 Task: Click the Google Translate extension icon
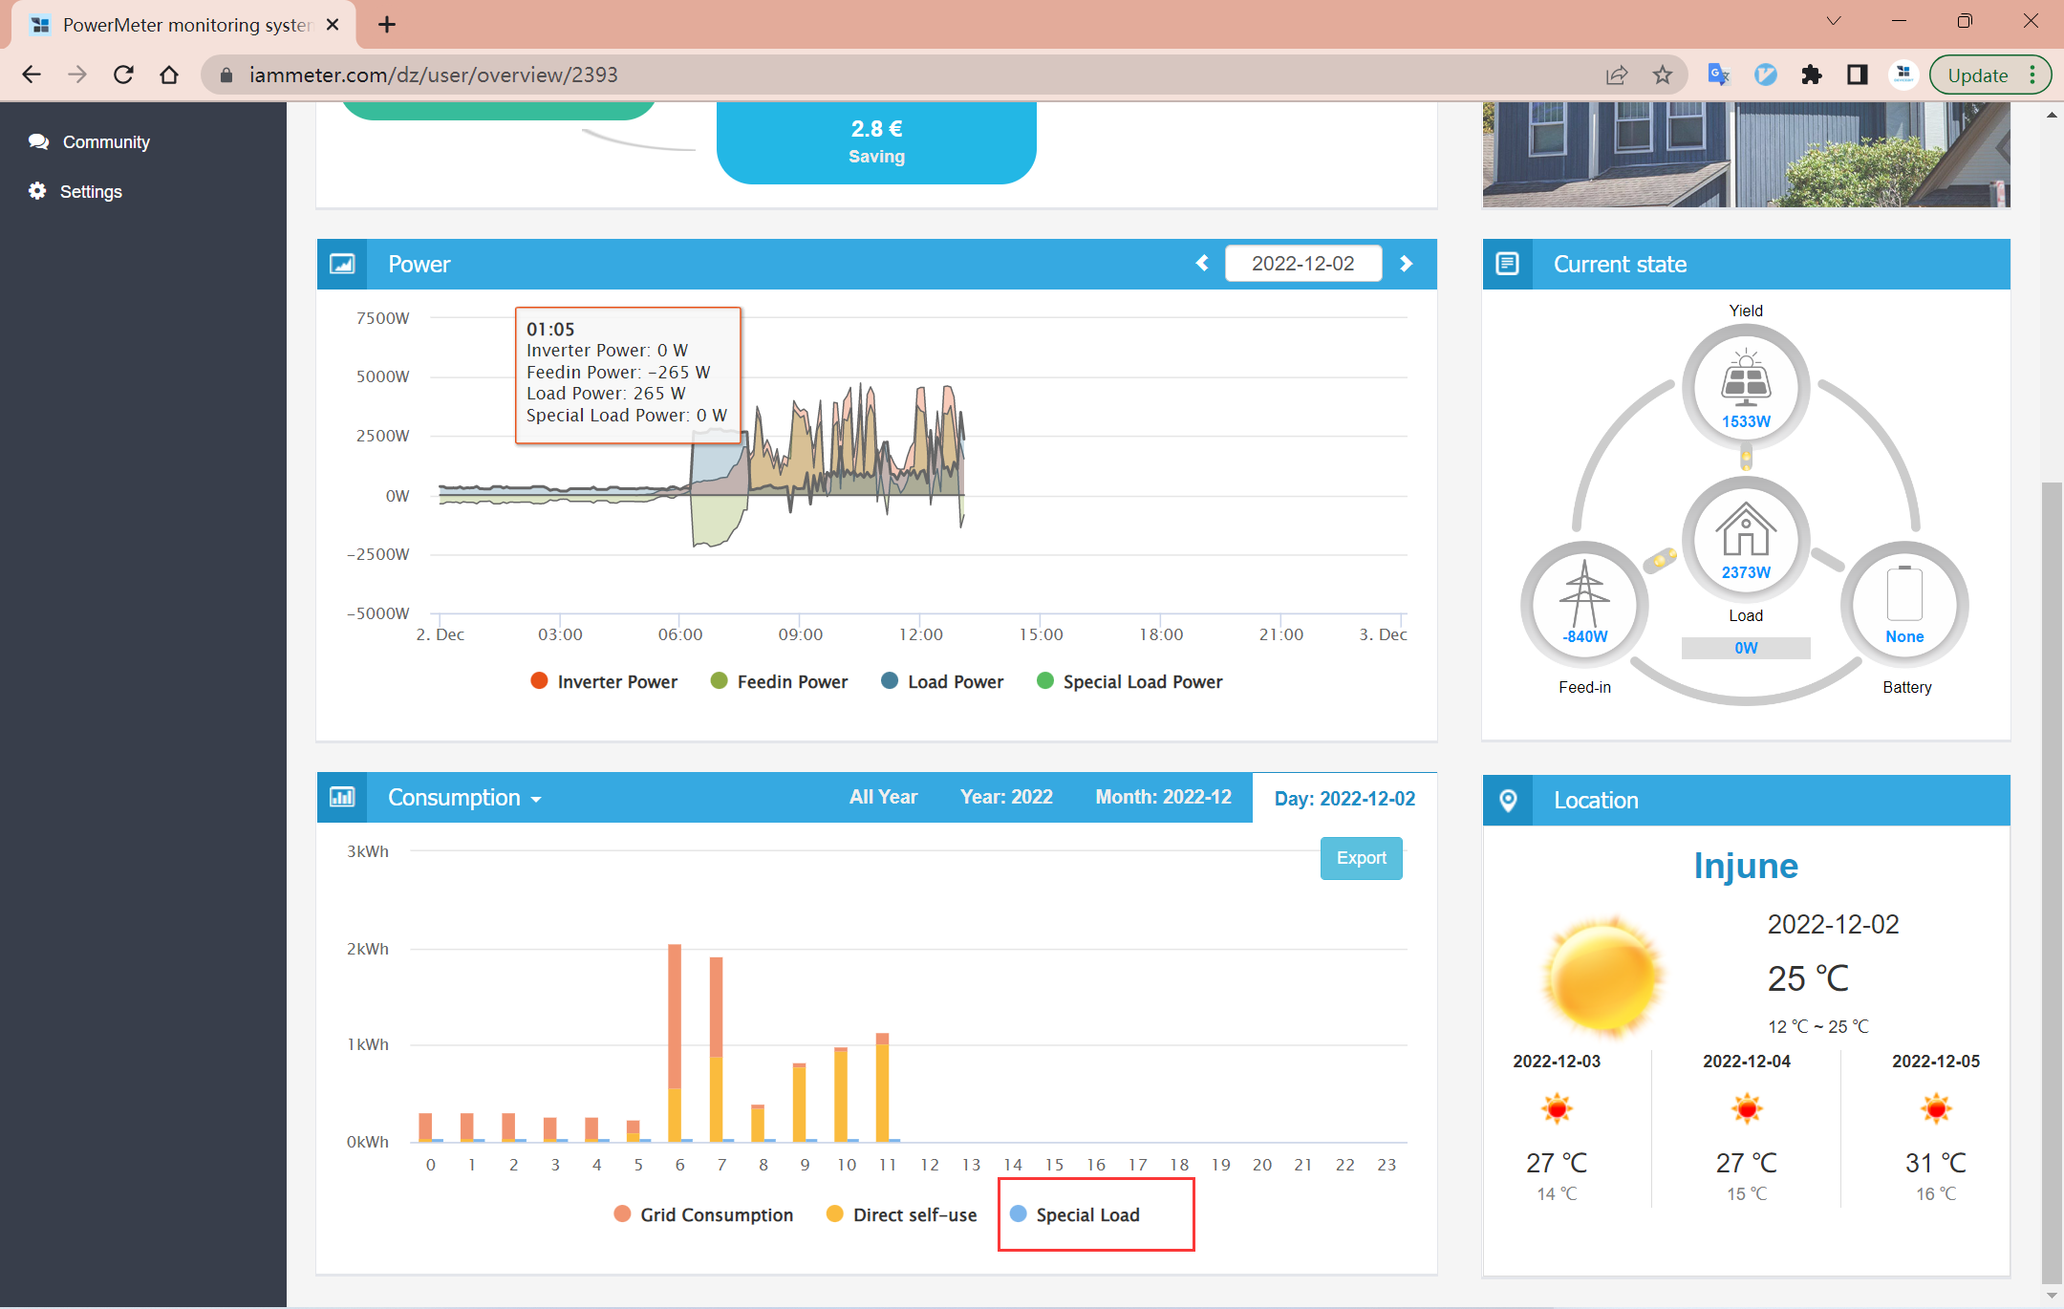click(1718, 75)
